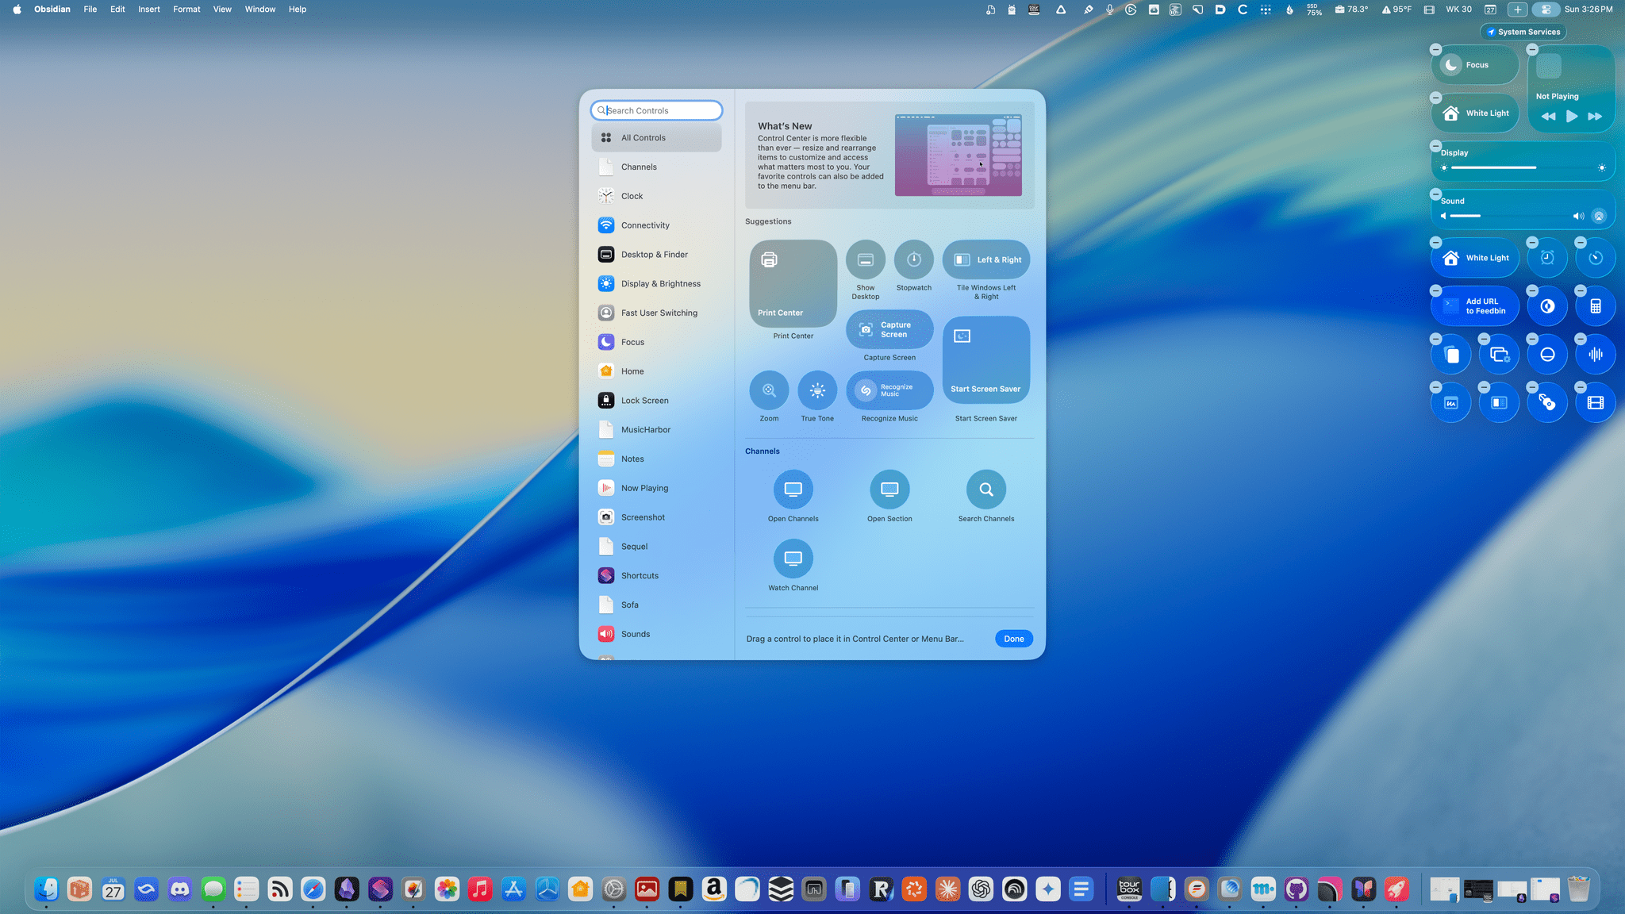This screenshot has height=914, width=1625.
Task: Select the Zoom control icon
Action: [769, 390]
